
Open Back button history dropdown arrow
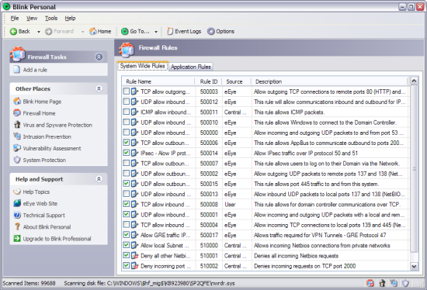coord(39,32)
